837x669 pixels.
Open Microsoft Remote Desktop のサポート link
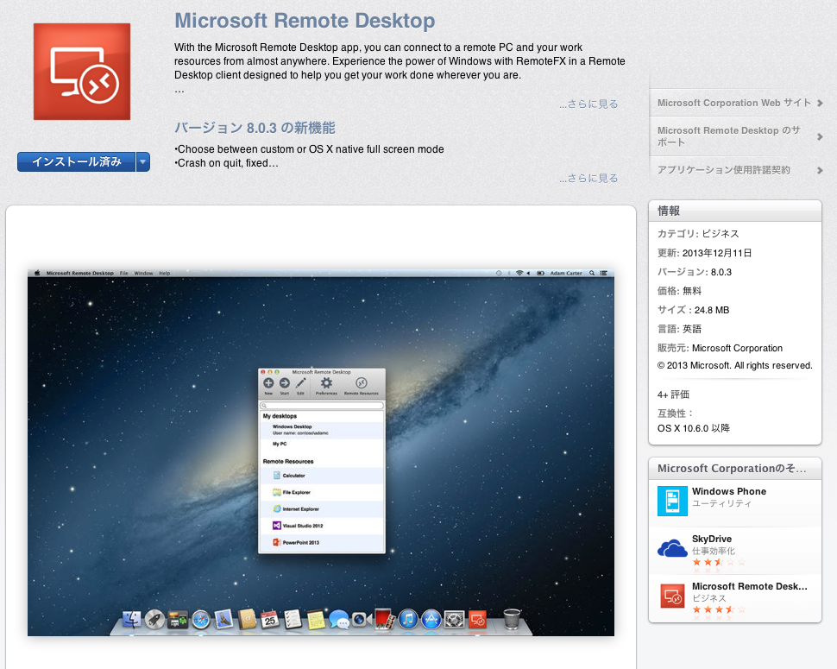coord(729,136)
